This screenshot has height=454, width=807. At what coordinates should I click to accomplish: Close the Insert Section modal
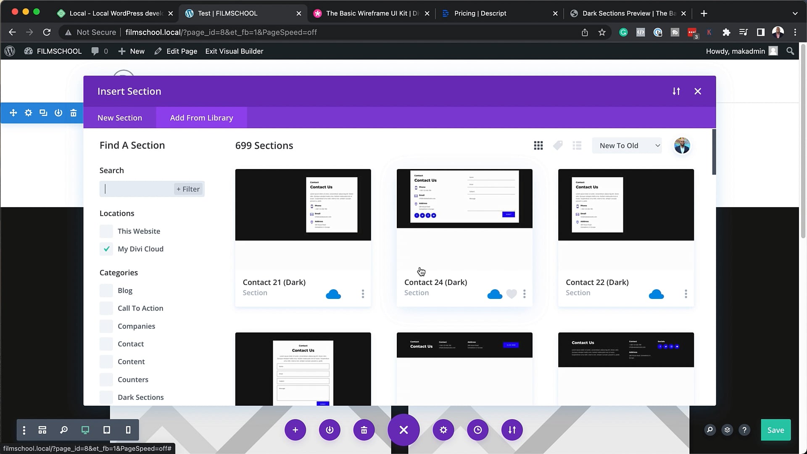click(x=698, y=91)
